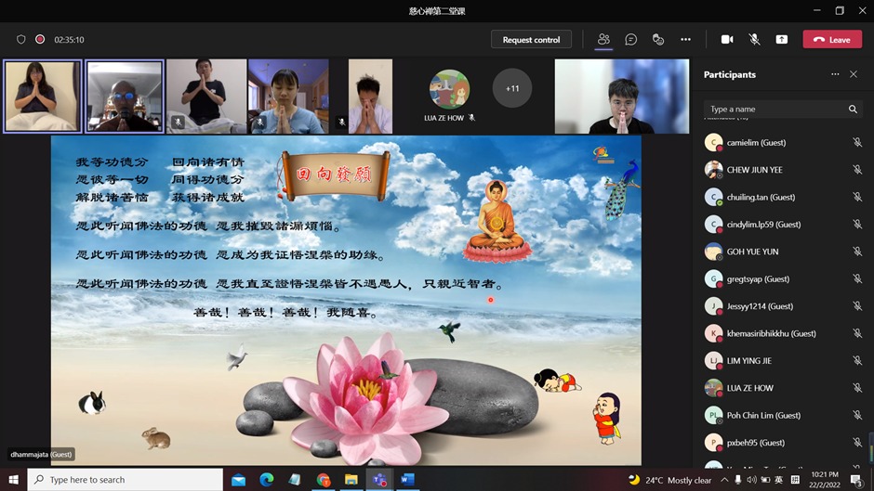The image size is (874, 491).
Task: Select participant cindylim.lp59 (Guest)
Action: (783, 225)
